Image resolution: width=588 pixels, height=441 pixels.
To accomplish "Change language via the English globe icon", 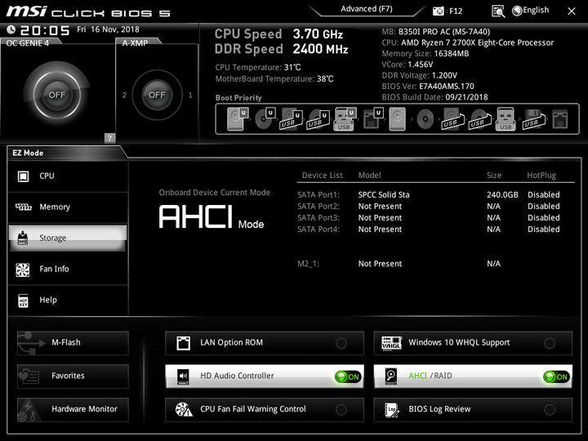I will [x=530, y=11].
